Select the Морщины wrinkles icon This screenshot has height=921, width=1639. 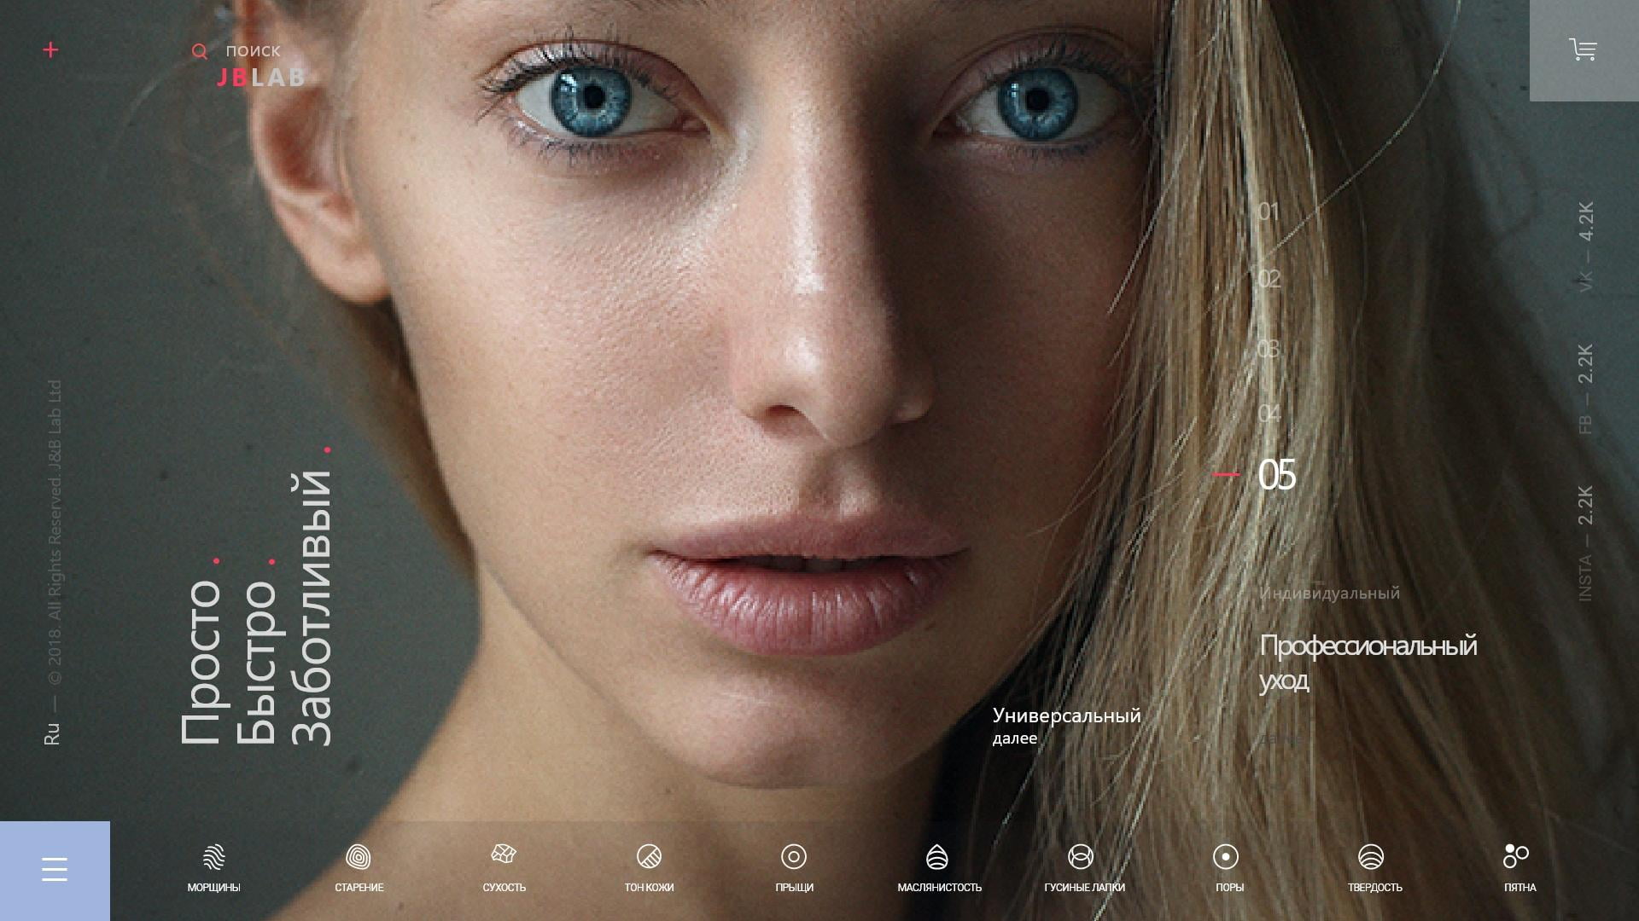point(214,856)
